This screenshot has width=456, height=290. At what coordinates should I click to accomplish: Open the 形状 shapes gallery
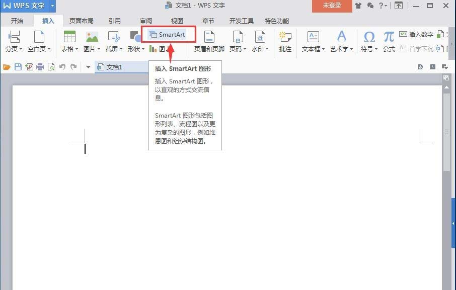pos(135,37)
